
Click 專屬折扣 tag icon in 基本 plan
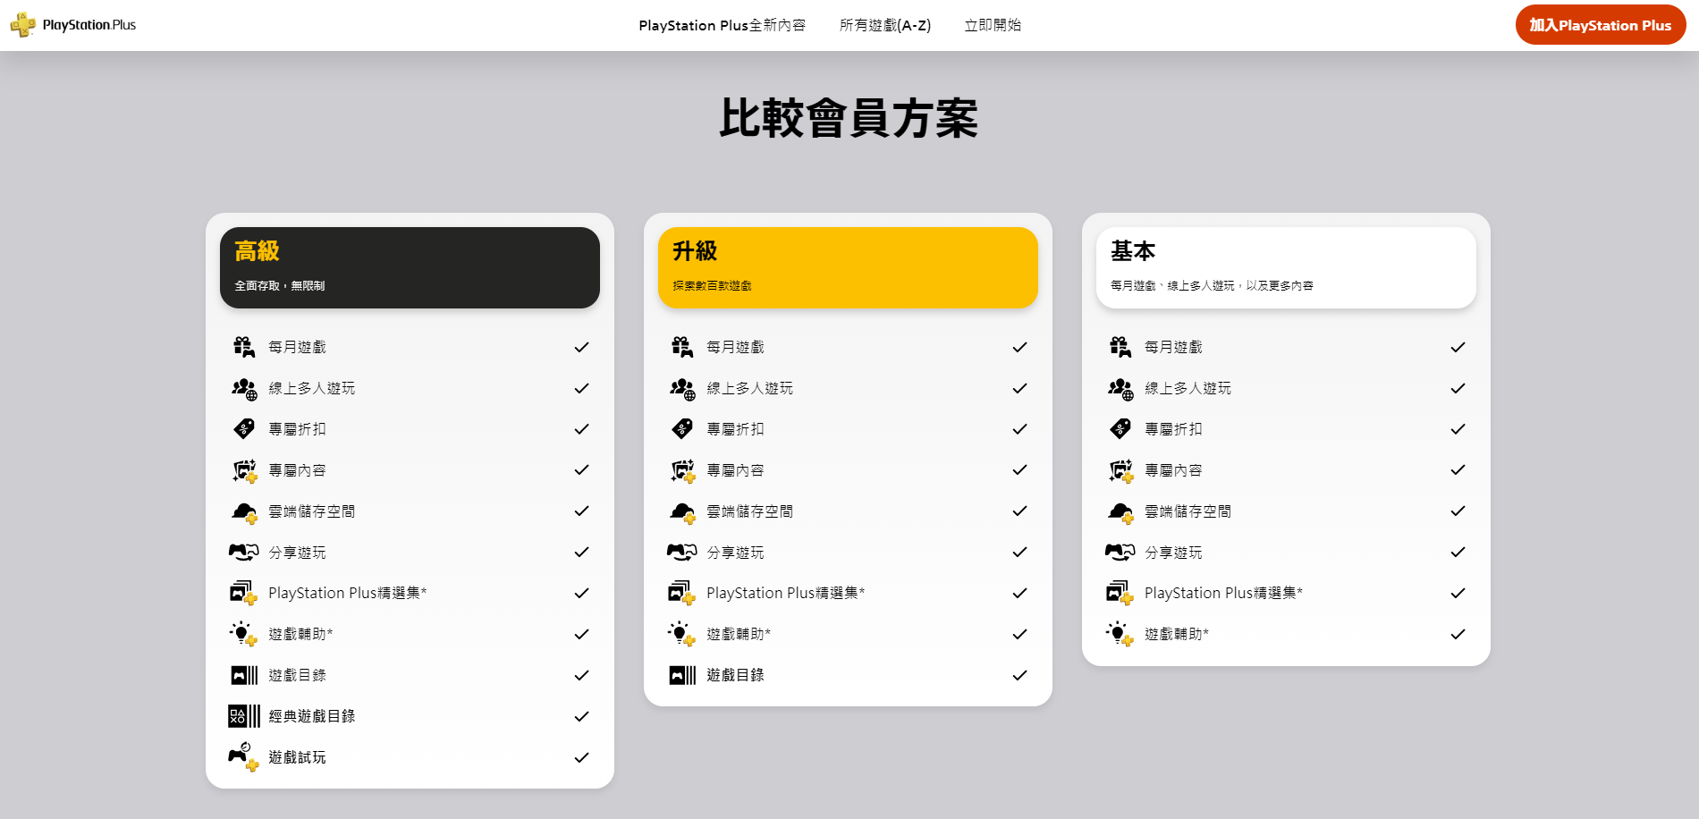pos(1120,429)
